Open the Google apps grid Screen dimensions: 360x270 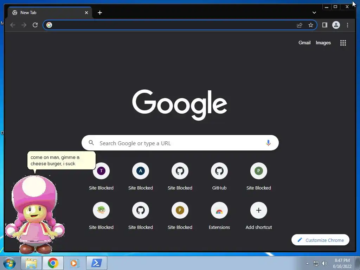pyautogui.click(x=343, y=43)
